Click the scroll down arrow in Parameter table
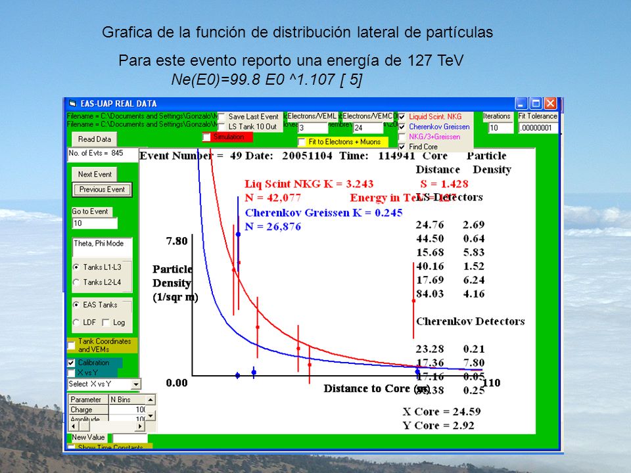The image size is (631, 473). point(151,415)
